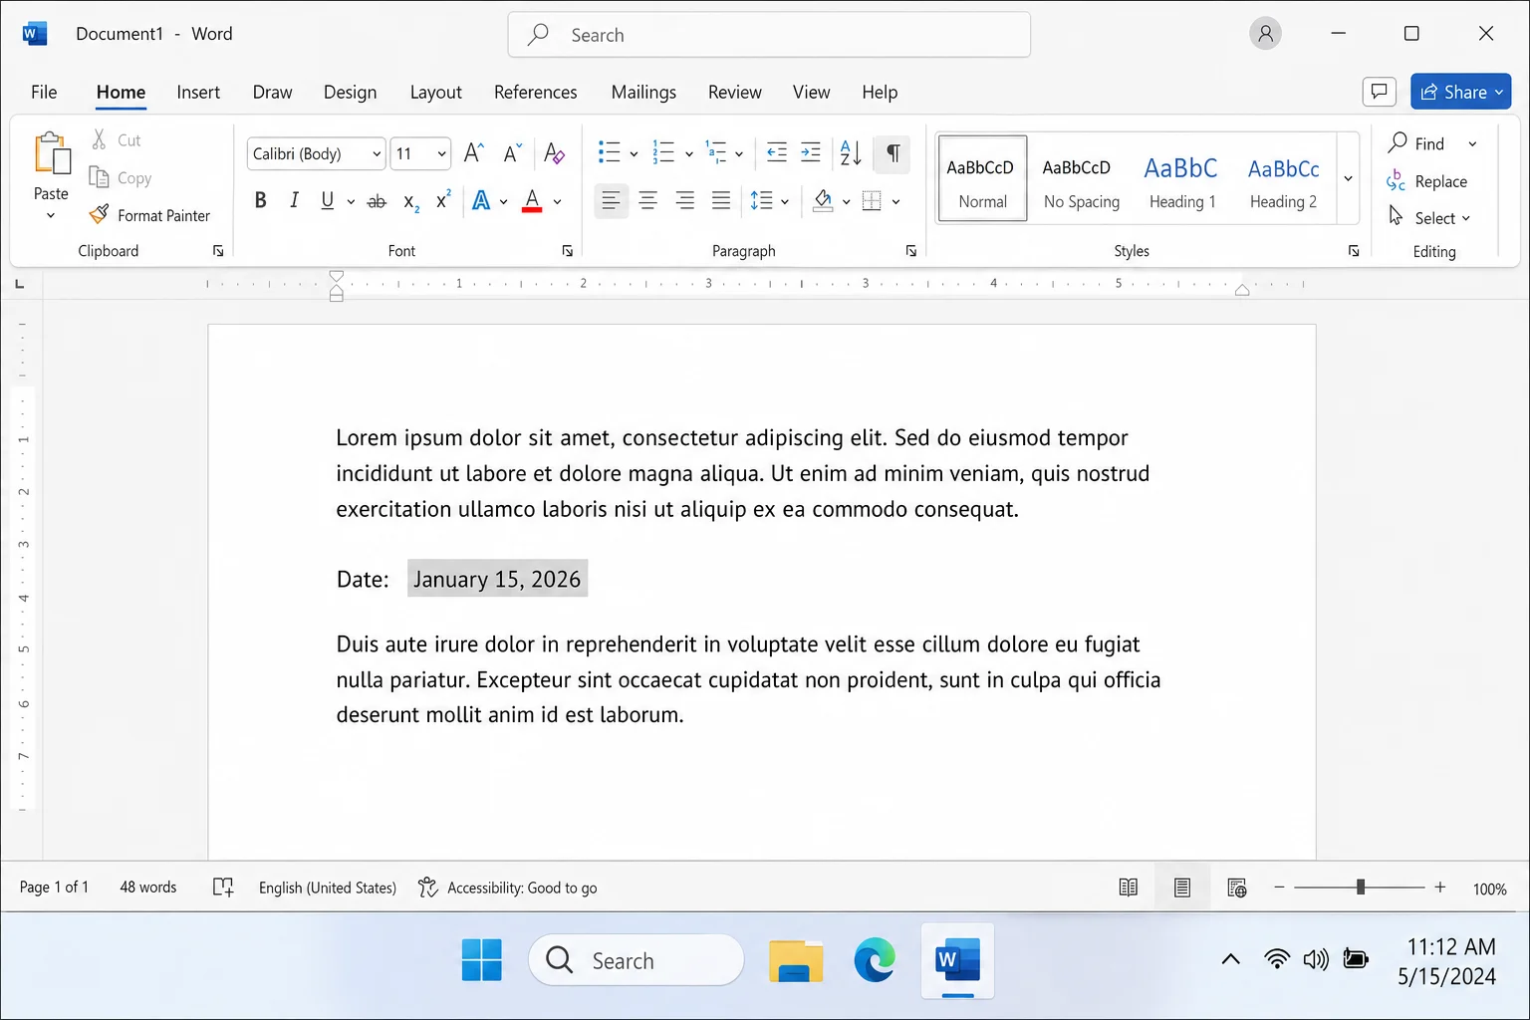Launch the Font dialog box
Viewport: 1530px width, 1020px height.
(x=568, y=251)
